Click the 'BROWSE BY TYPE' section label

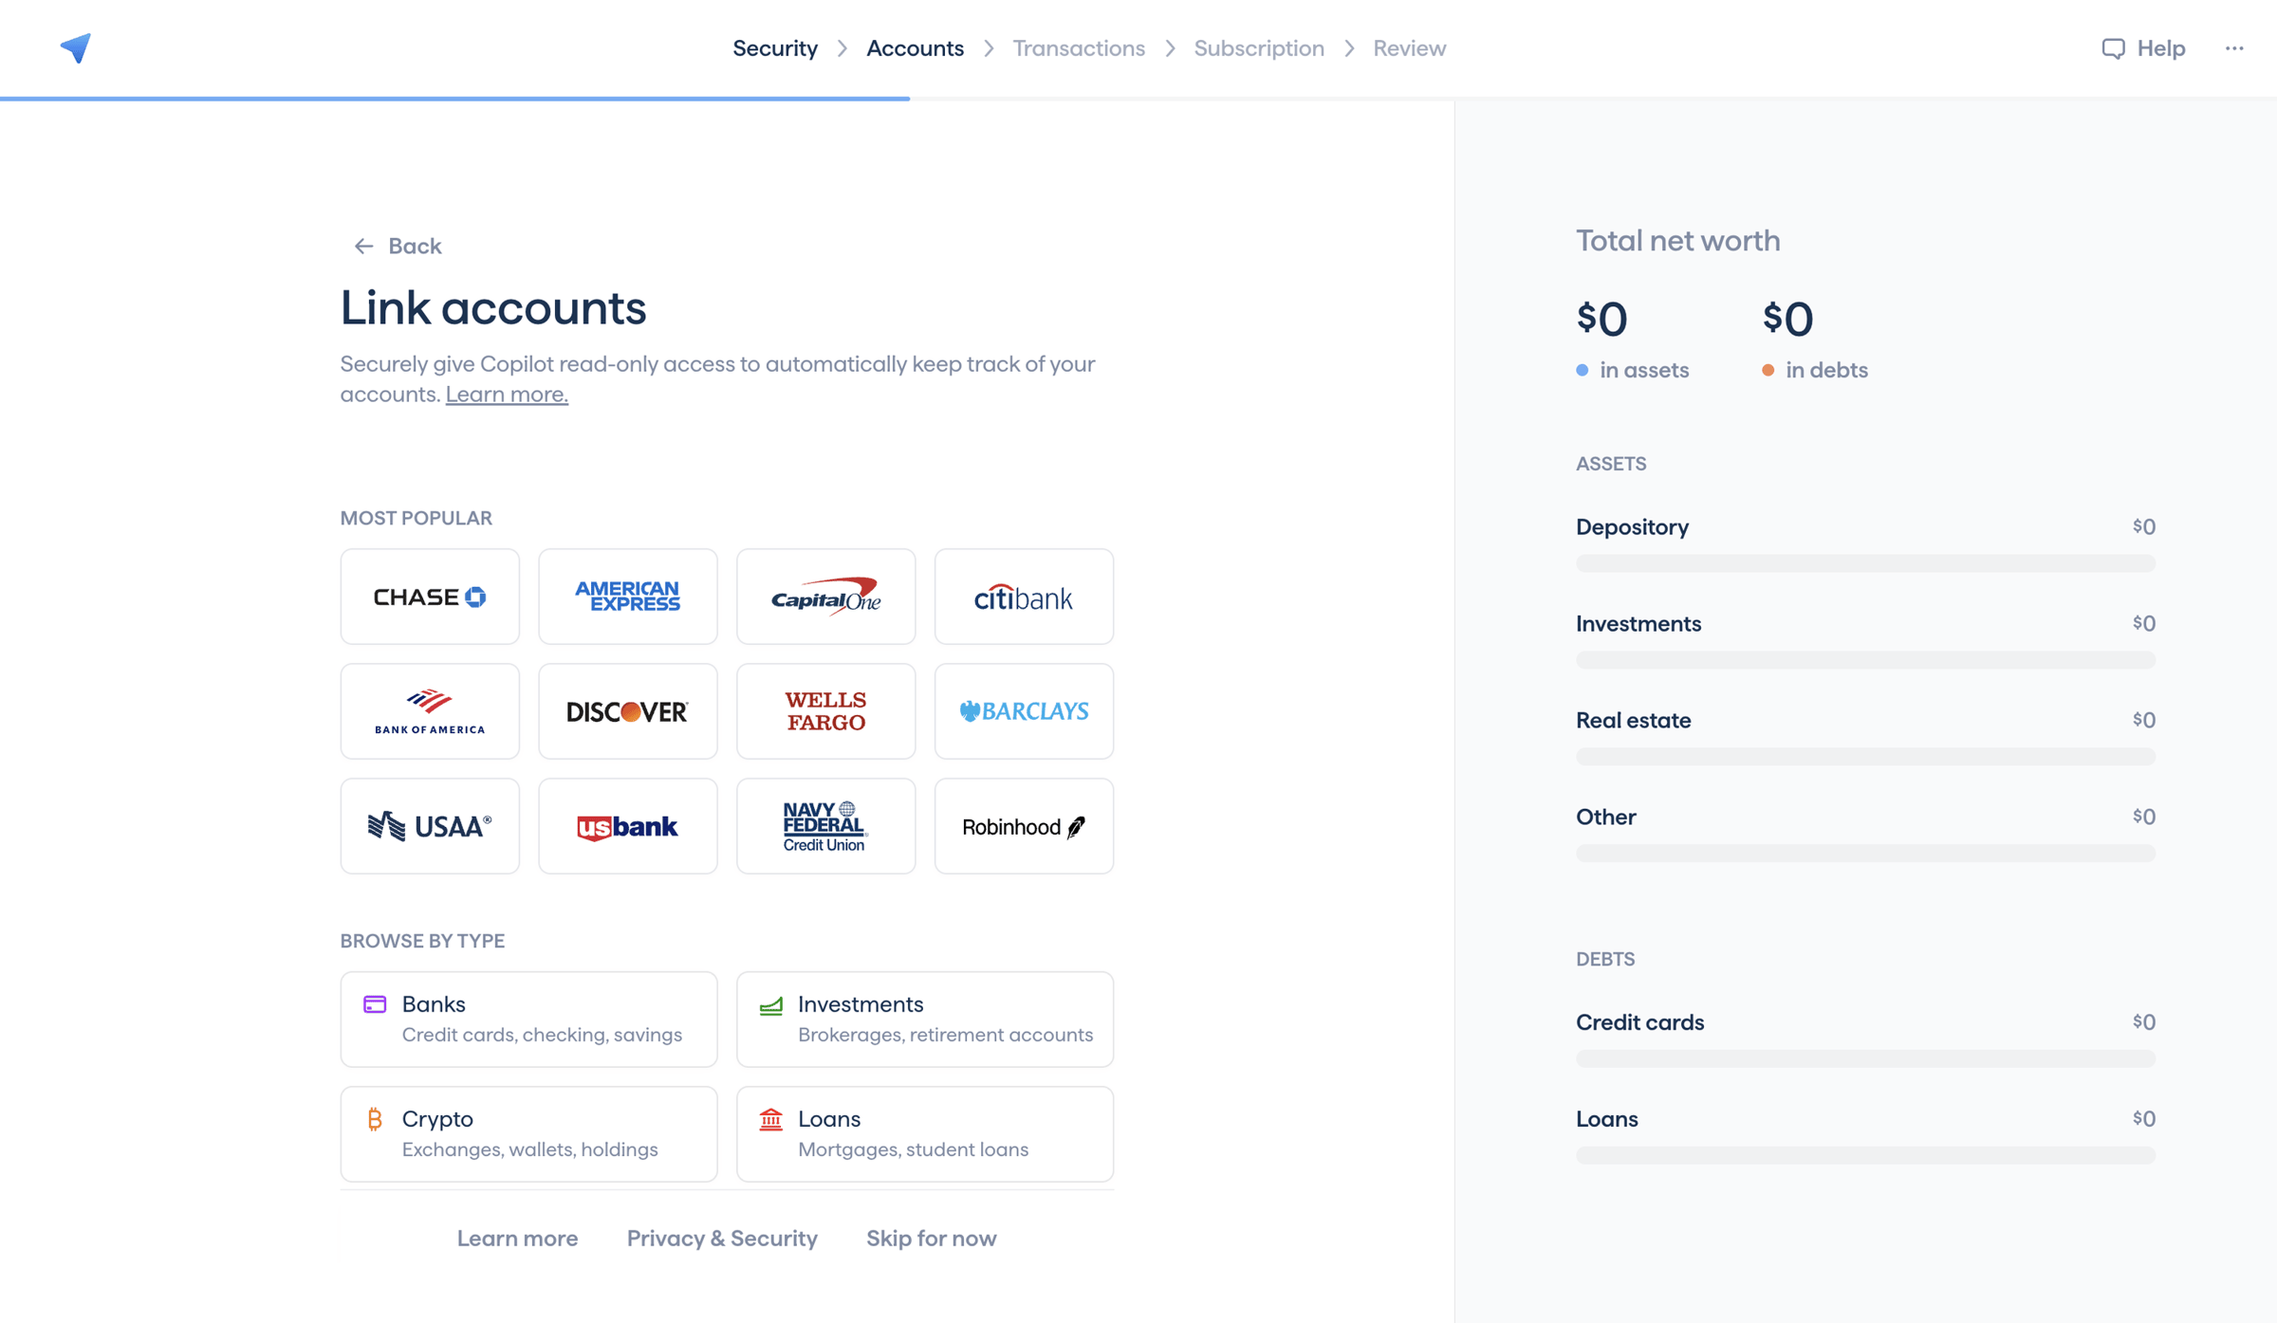pyautogui.click(x=422, y=941)
